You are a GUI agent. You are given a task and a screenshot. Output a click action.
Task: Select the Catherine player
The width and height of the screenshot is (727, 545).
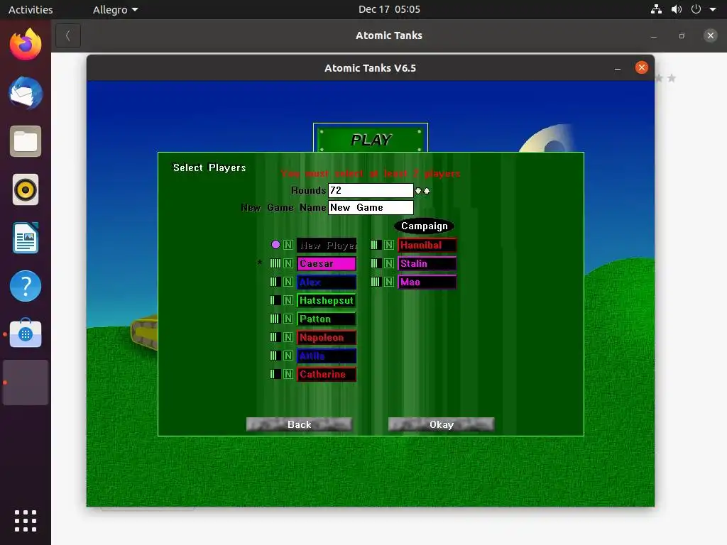(x=327, y=374)
